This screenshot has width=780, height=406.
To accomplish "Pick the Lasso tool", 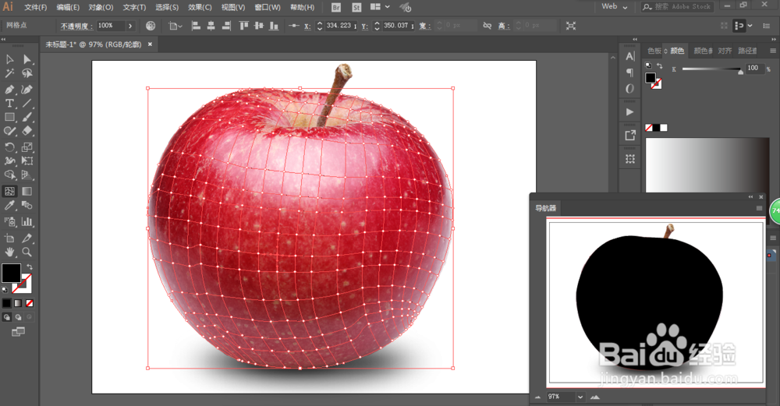I will 27,73.
